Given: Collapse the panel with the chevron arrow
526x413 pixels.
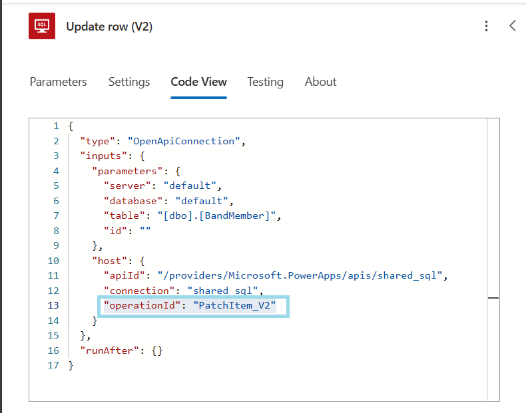Looking at the screenshot, I should 512,26.
